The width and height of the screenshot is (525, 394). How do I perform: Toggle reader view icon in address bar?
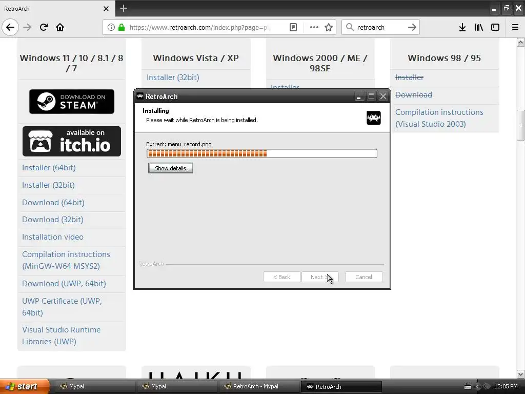[293, 27]
